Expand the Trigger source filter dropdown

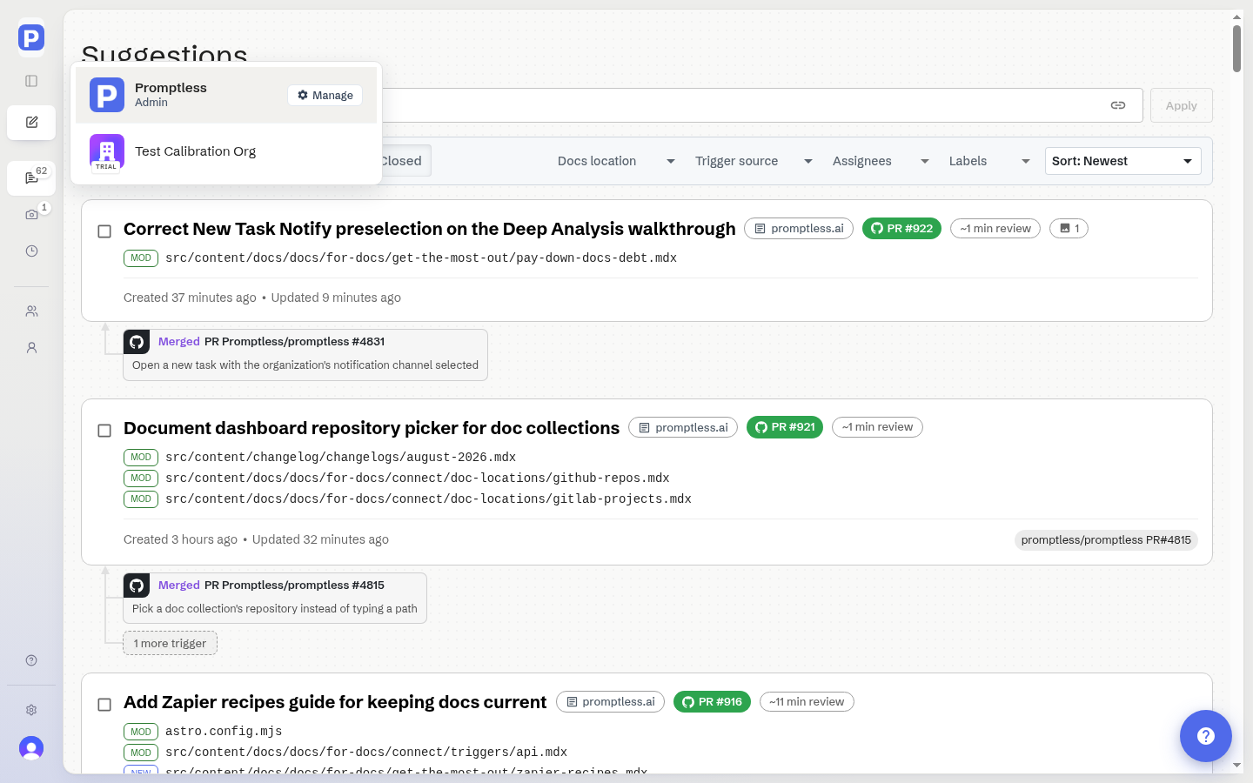click(x=754, y=161)
